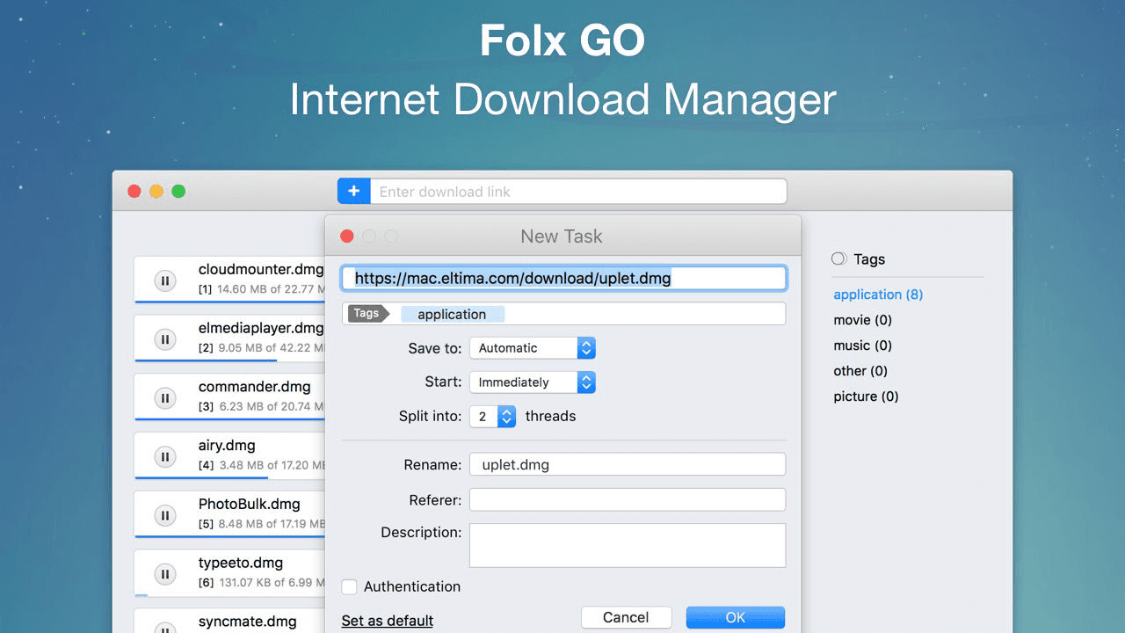Click the 14.60 MB of 22.77 status text

pyautogui.click(x=270, y=288)
